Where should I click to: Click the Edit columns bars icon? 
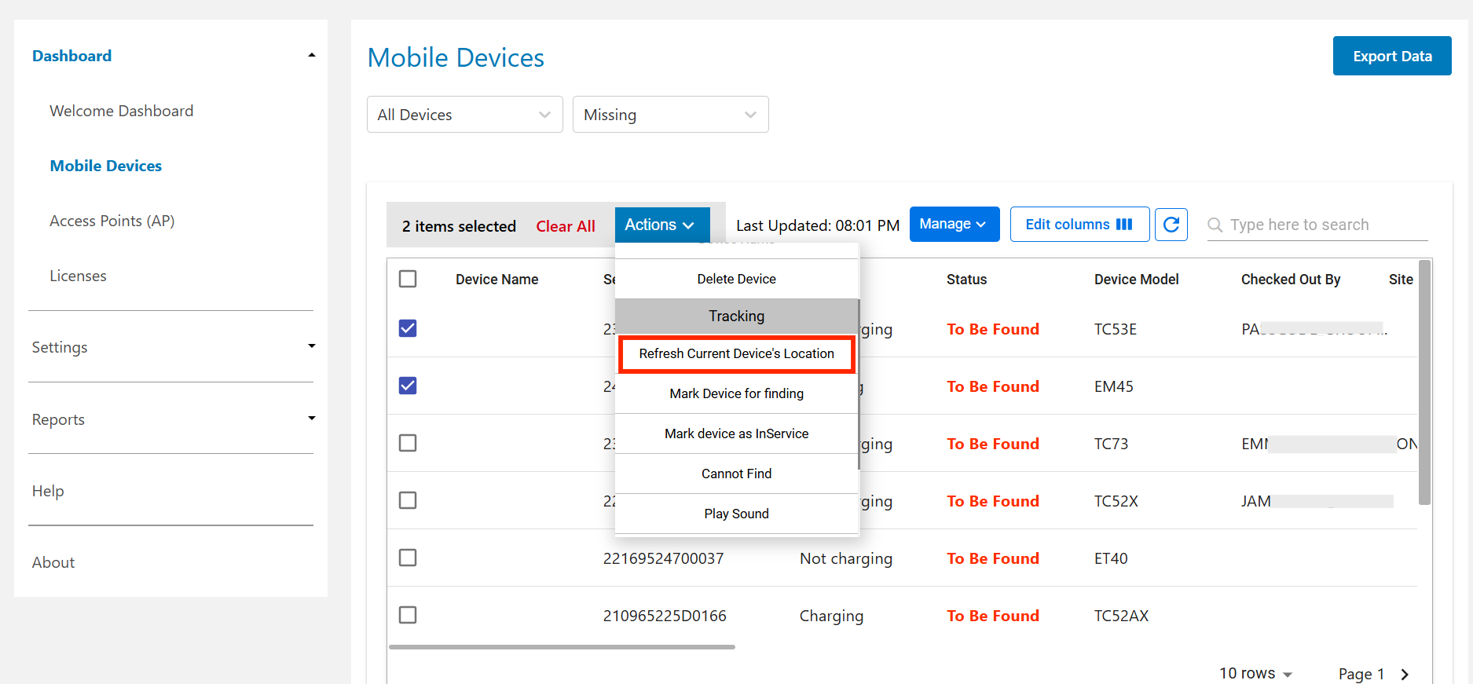(x=1124, y=225)
